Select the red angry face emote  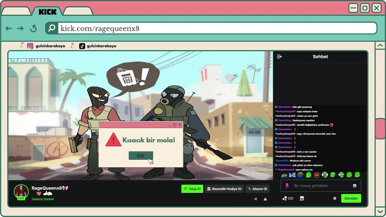317,175
